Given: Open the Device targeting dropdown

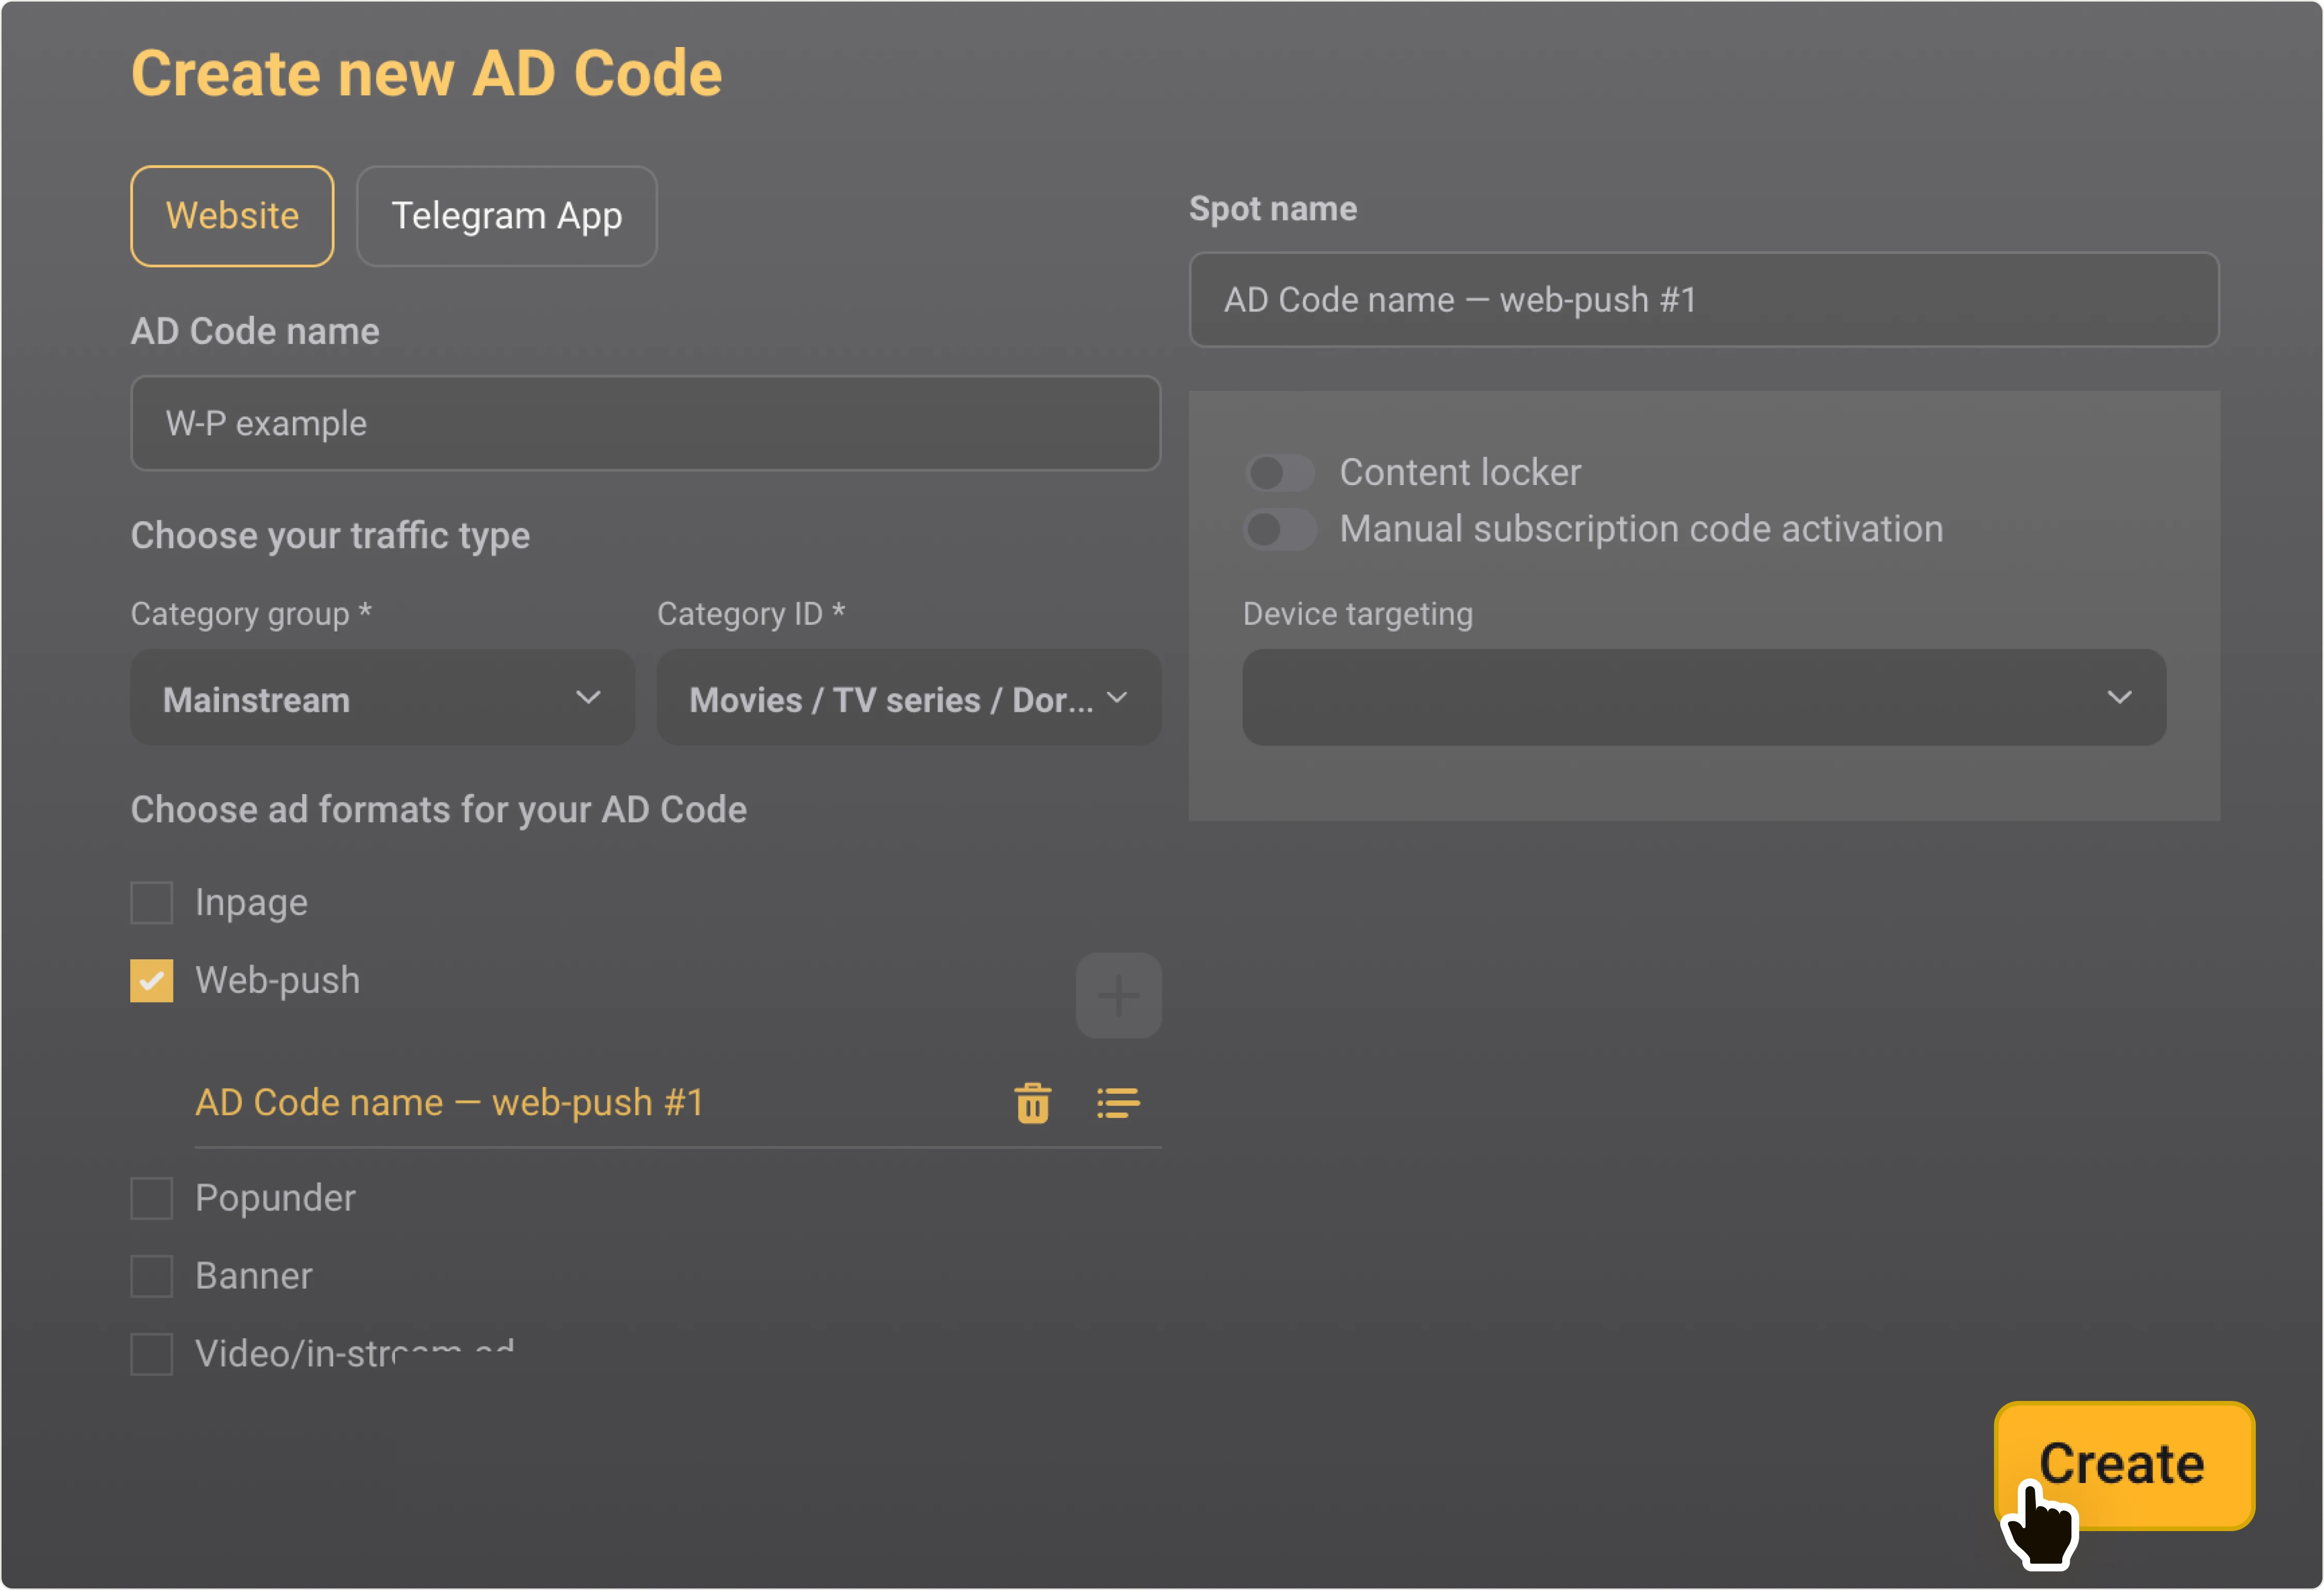Looking at the screenshot, I should tap(1704, 698).
